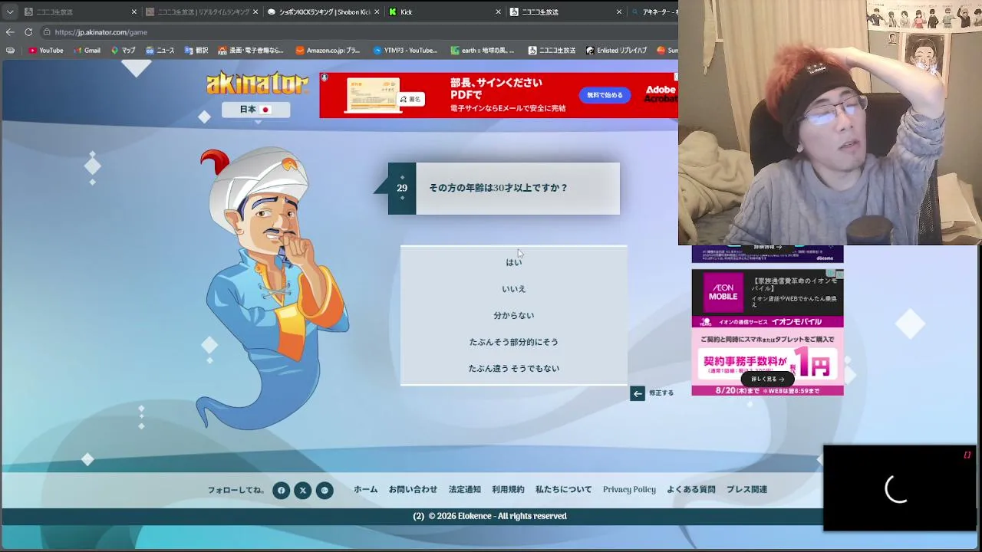Open the earth 地球の風 bookmark

pos(483,51)
